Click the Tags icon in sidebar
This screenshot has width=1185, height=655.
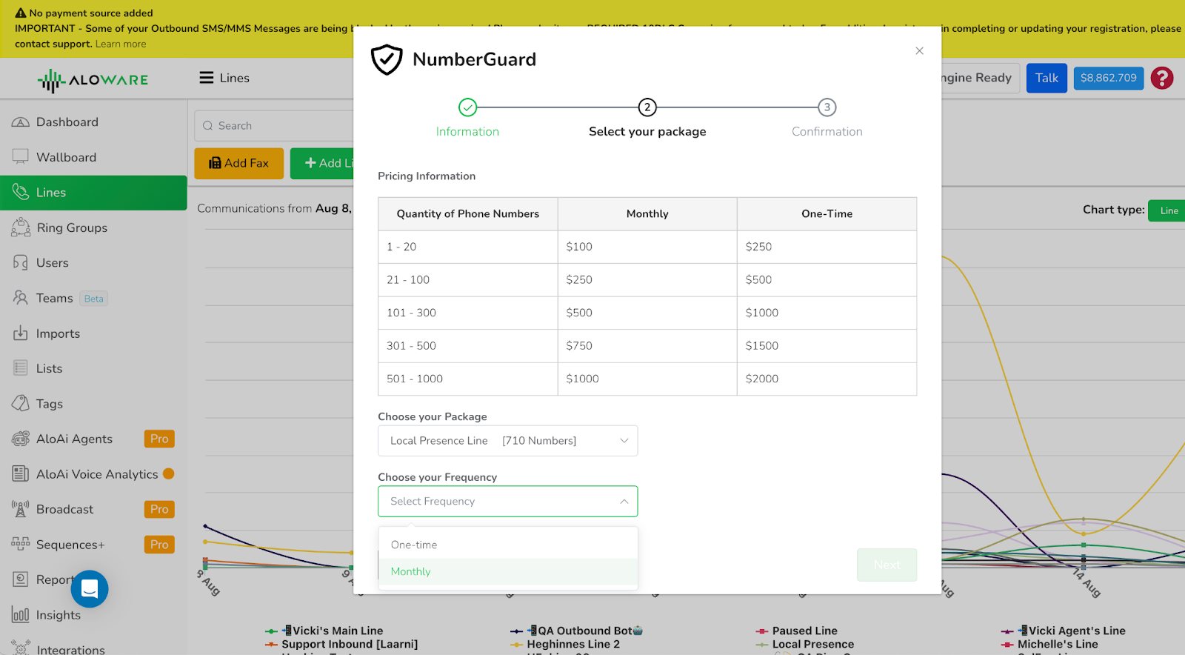pyautogui.click(x=21, y=403)
